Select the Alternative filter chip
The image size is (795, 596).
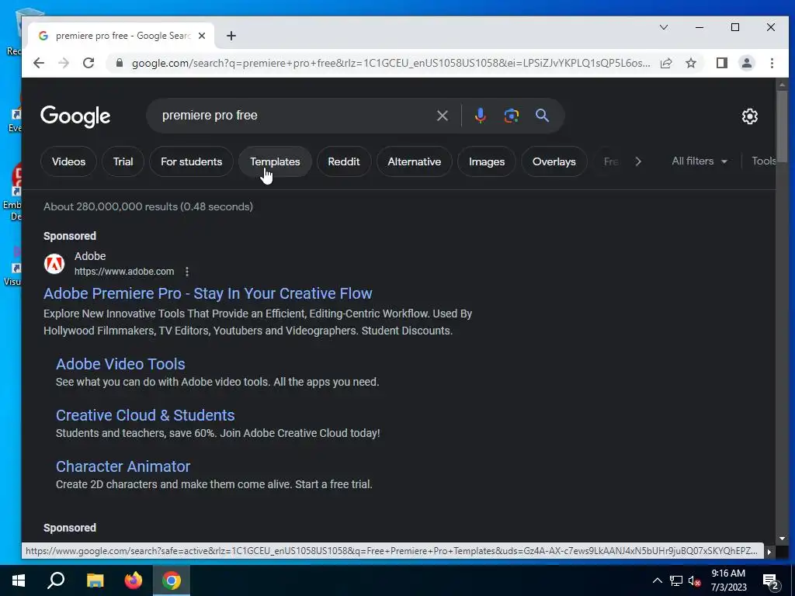[415, 161]
